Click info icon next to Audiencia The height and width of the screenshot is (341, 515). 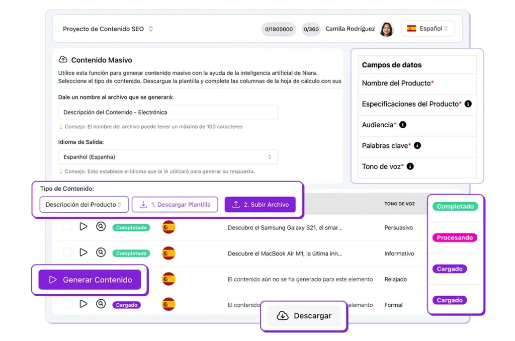[x=403, y=125]
